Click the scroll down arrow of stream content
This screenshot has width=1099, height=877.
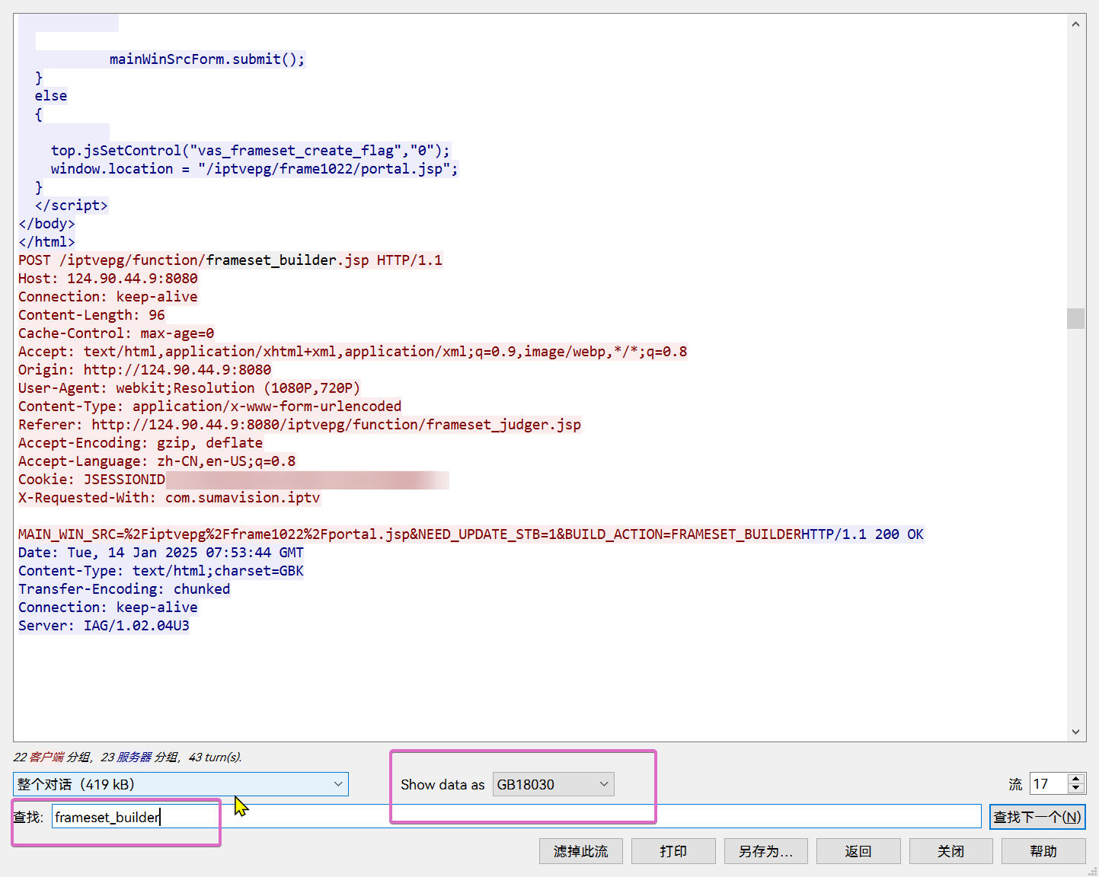(x=1075, y=732)
